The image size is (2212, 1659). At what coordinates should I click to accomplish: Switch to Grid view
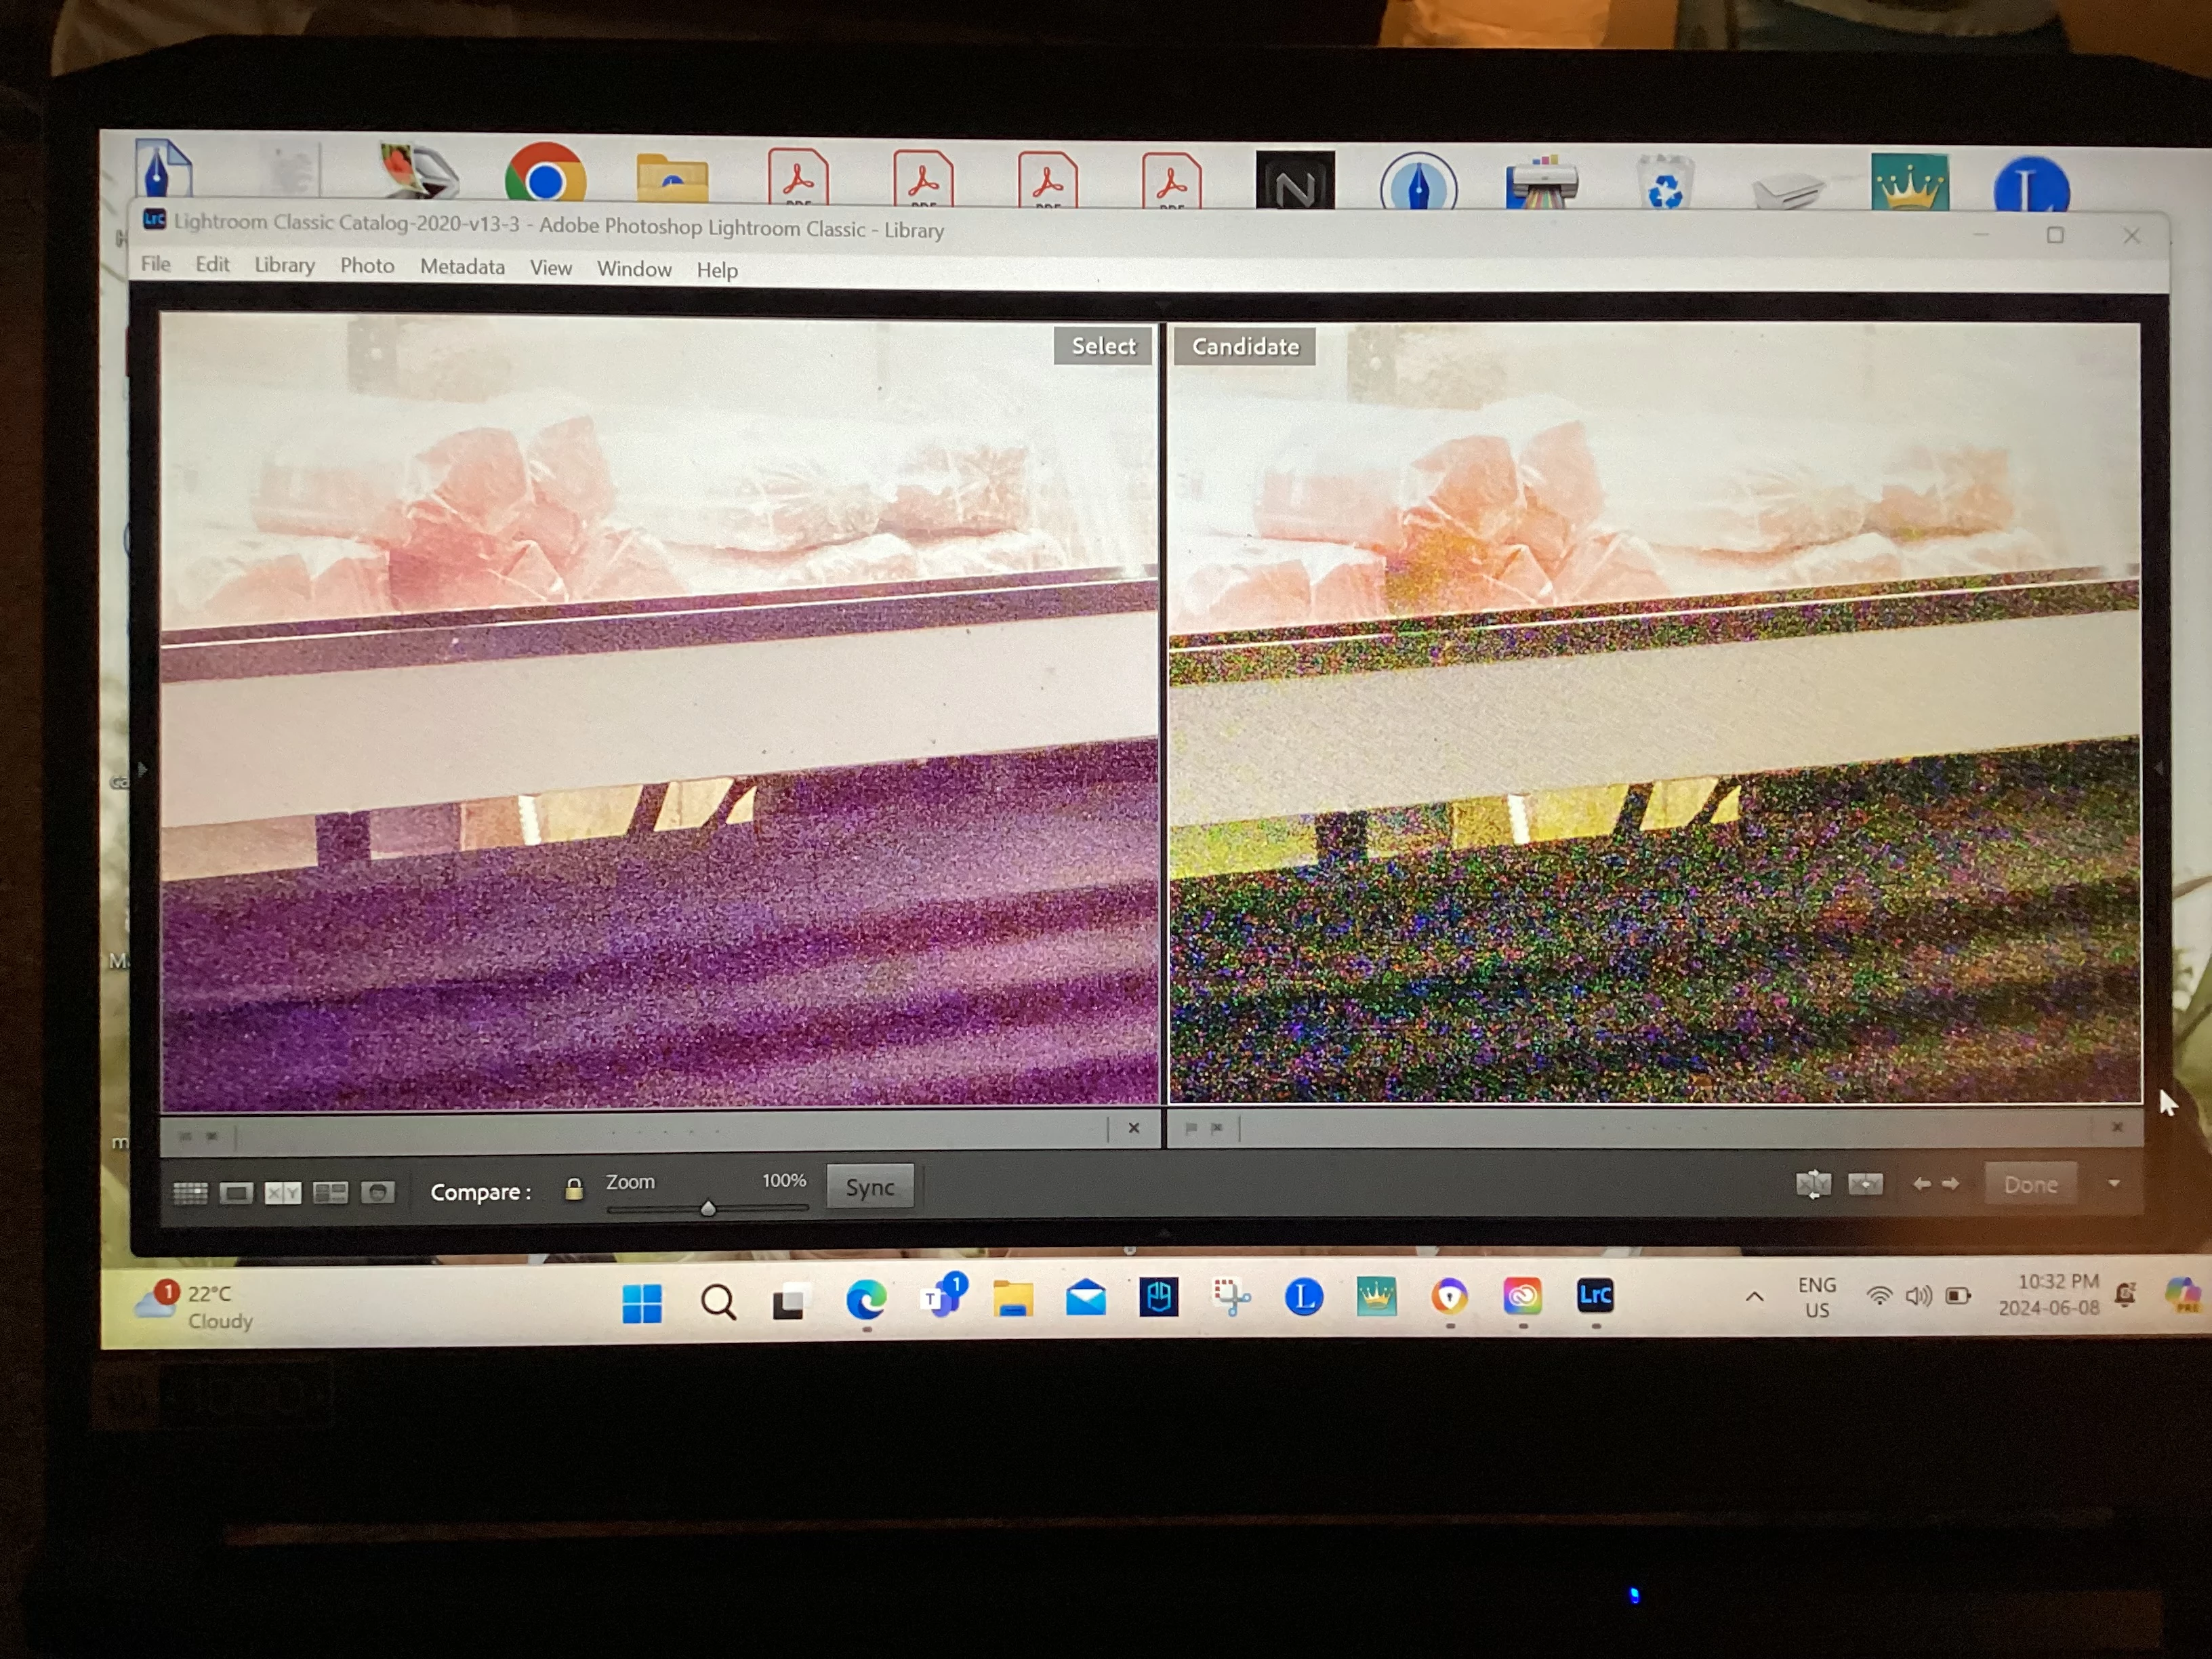[190, 1192]
